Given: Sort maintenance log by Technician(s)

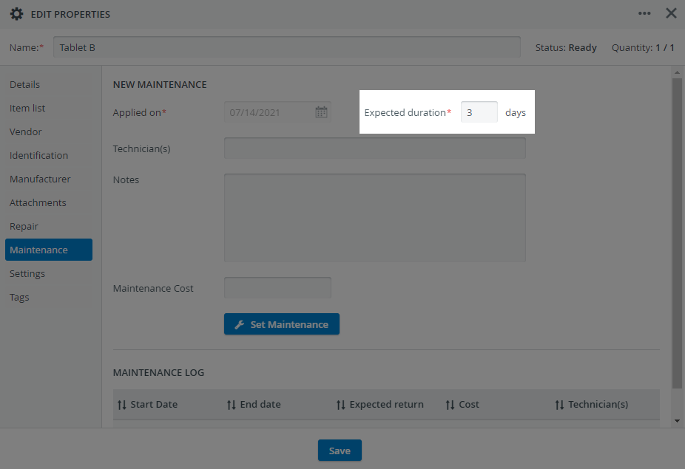Looking at the screenshot, I should pos(592,405).
